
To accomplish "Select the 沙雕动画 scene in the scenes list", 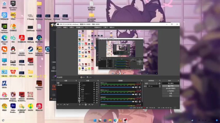I will click(x=67, y=85).
